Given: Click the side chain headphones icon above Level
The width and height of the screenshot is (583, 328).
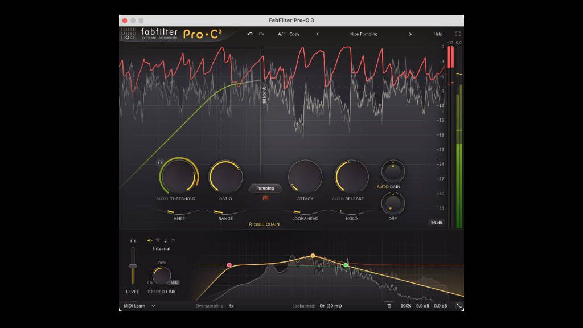Looking at the screenshot, I should tap(133, 240).
